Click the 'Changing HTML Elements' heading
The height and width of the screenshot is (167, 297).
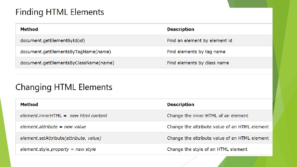click(x=64, y=87)
